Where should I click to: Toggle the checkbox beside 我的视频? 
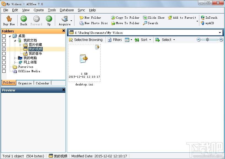pos(4,49)
